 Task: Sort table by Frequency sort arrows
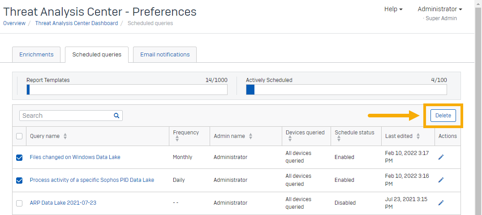click(x=177, y=140)
